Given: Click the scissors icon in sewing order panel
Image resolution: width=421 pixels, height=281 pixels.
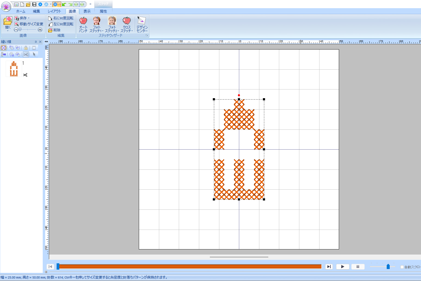Looking at the screenshot, I should tap(26, 55).
